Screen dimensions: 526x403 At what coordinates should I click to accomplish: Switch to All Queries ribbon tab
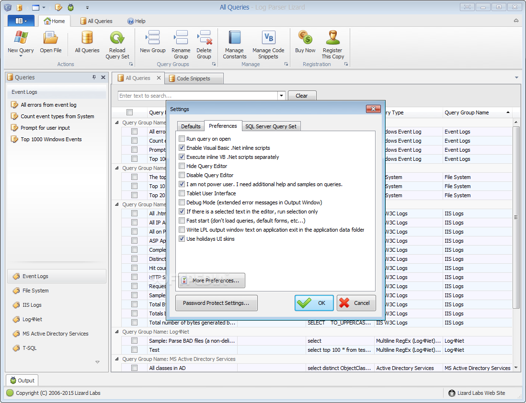point(96,21)
